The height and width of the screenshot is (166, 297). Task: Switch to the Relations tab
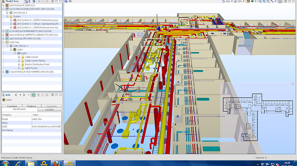tap(31, 106)
